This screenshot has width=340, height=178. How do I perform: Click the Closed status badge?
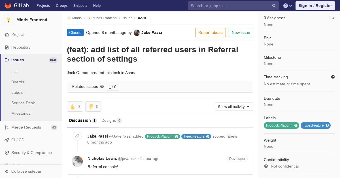pyautogui.click(x=75, y=32)
